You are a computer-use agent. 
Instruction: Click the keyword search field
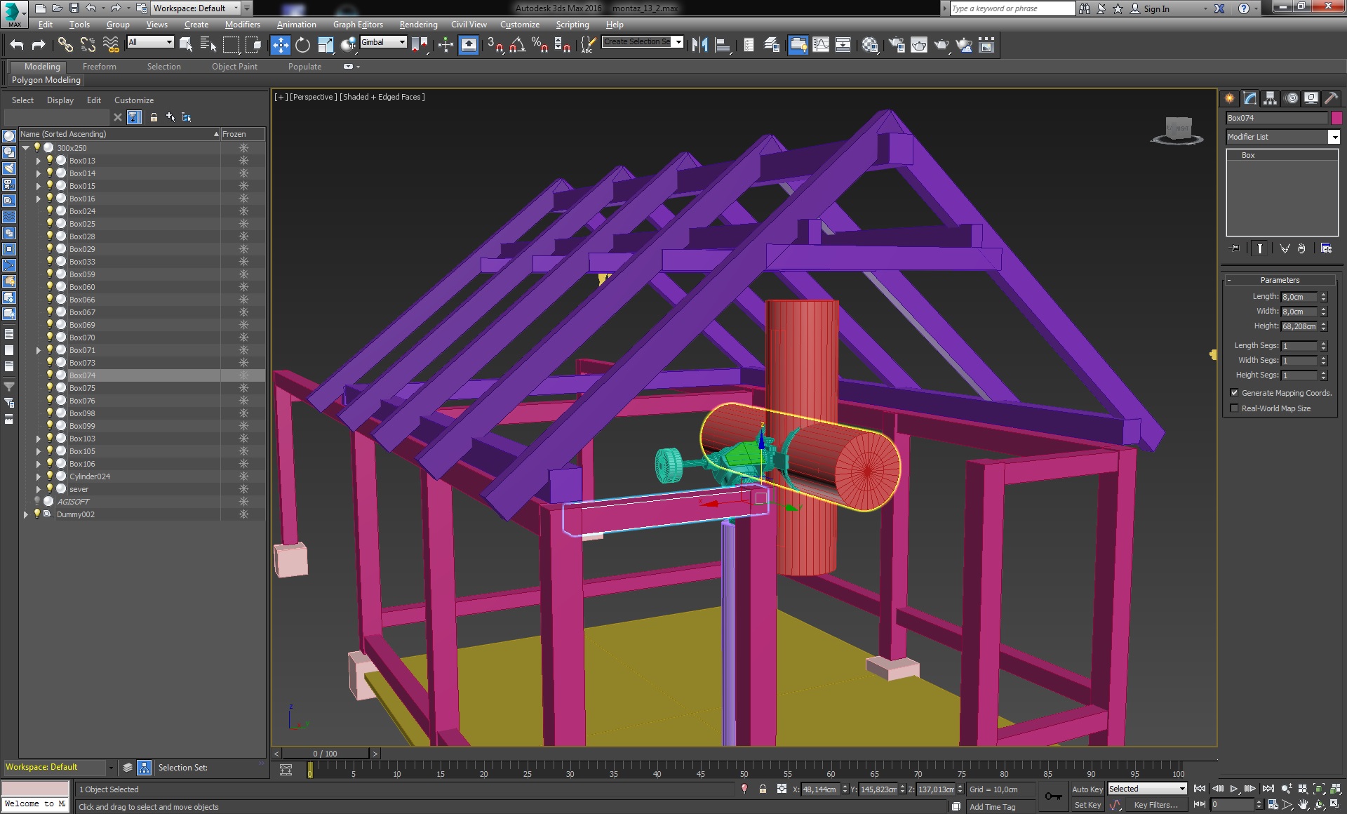1012,8
